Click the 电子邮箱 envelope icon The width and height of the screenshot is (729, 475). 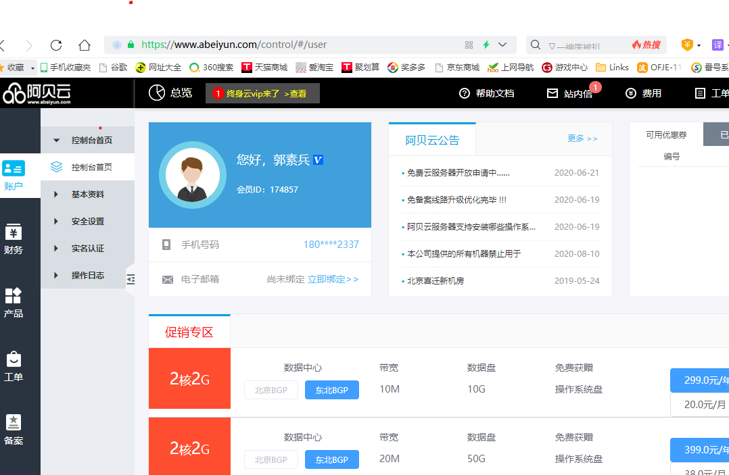click(168, 280)
